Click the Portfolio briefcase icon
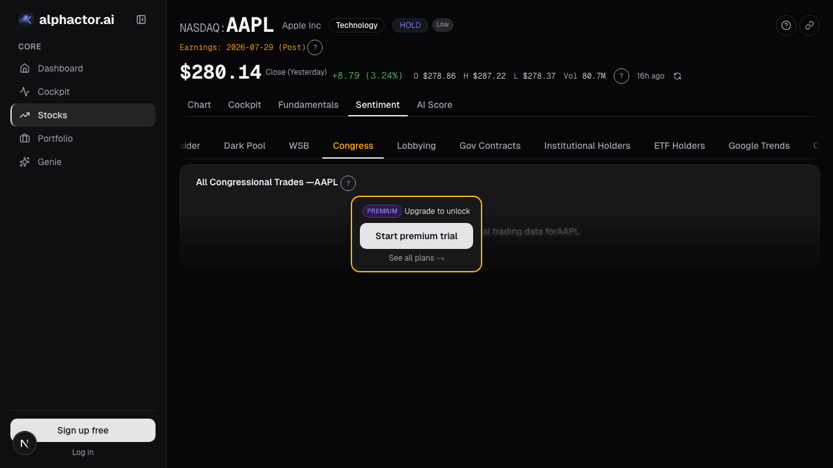 [x=25, y=138]
